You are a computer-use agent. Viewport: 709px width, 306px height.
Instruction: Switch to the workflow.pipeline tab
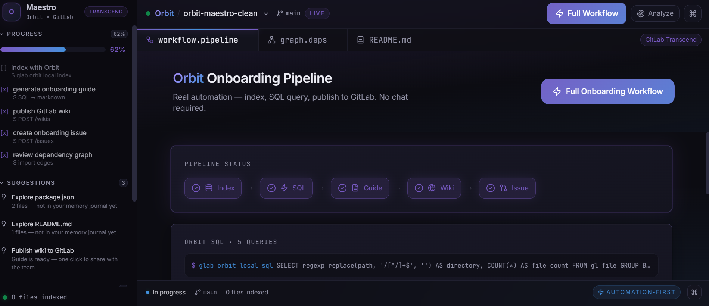198,40
